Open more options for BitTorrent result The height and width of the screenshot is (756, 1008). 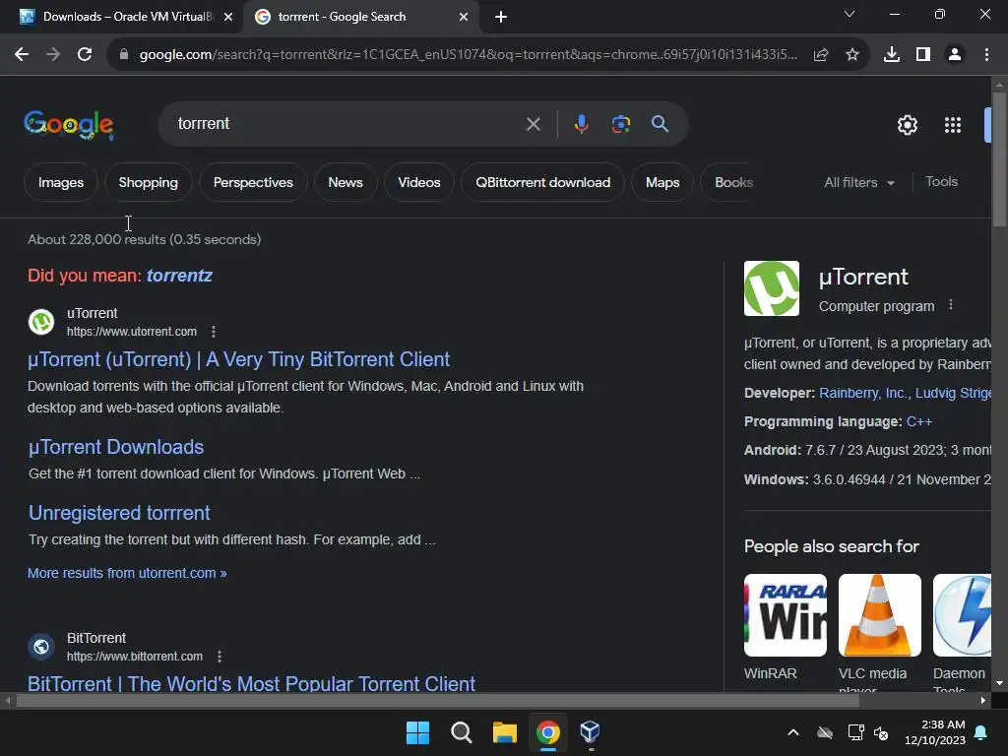pos(220,657)
